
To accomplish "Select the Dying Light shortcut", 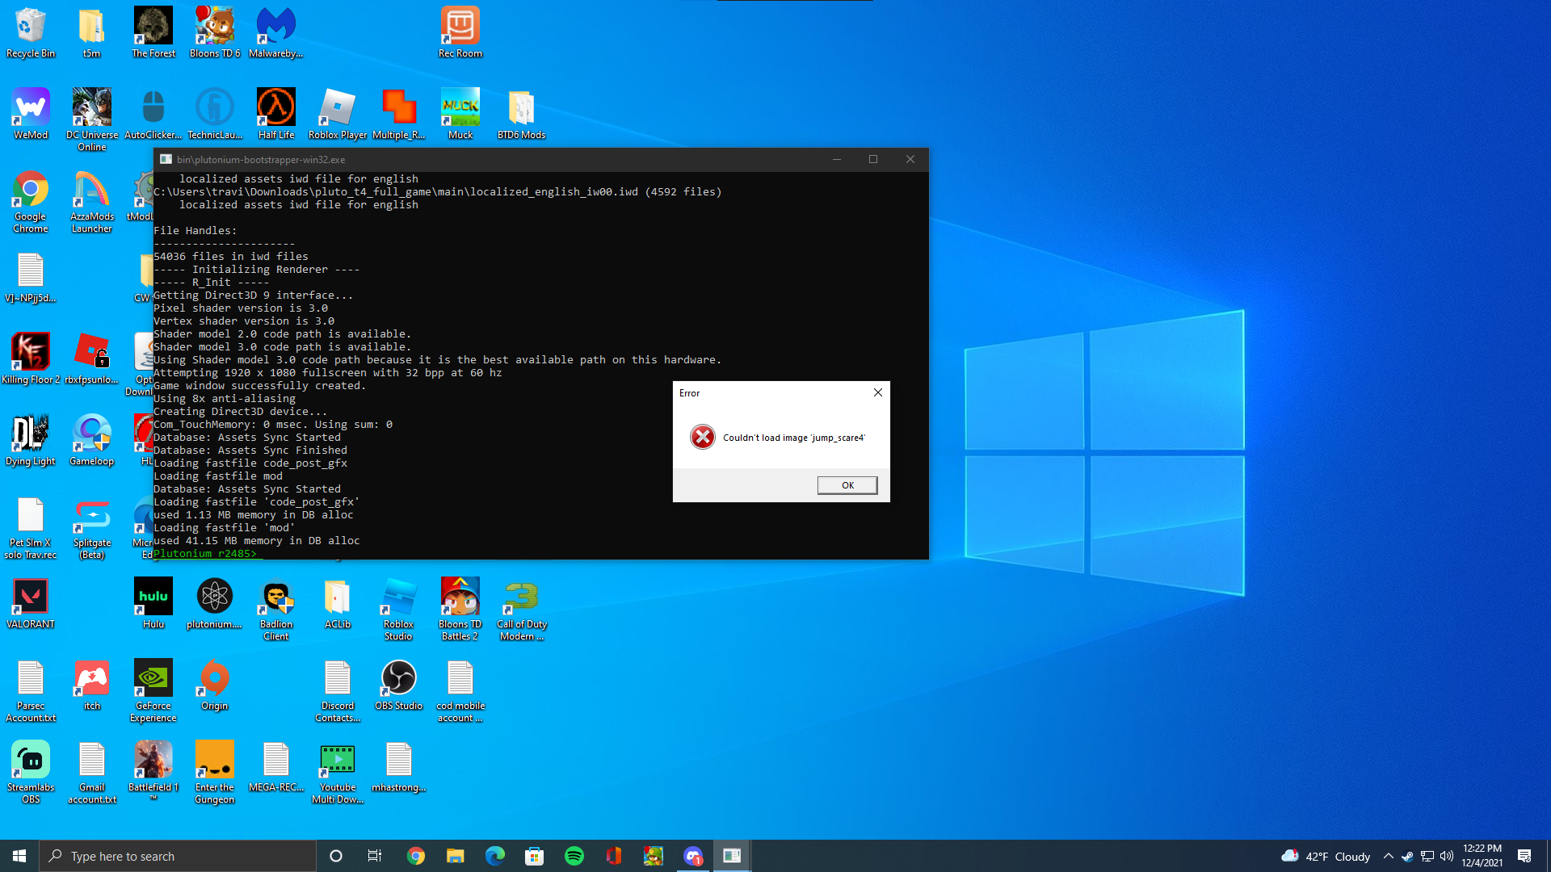I will 31,440.
